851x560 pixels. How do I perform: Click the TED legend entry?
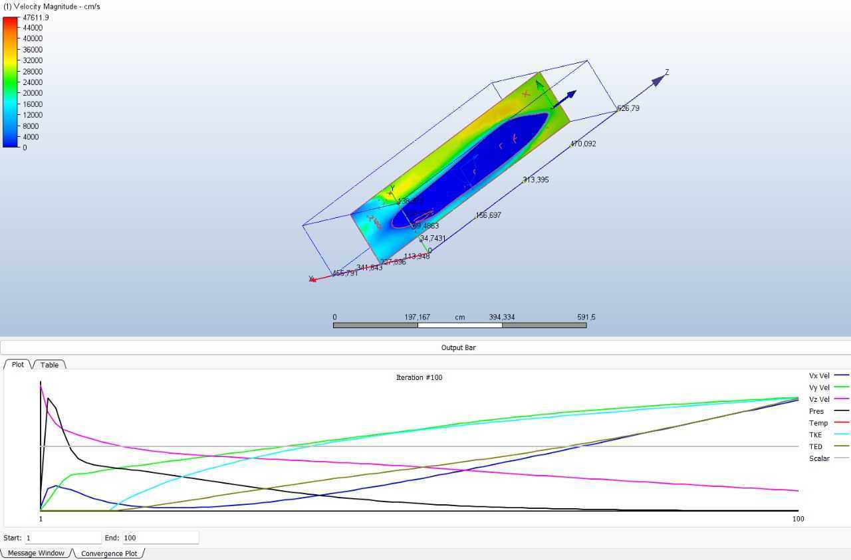tap(828, 446)
